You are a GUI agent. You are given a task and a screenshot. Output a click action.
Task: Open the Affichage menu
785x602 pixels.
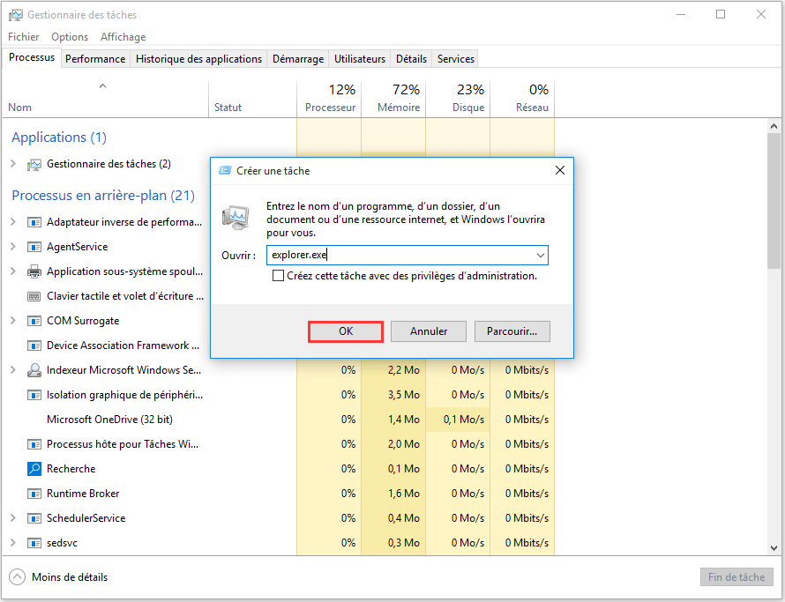(x=123, y=36)
